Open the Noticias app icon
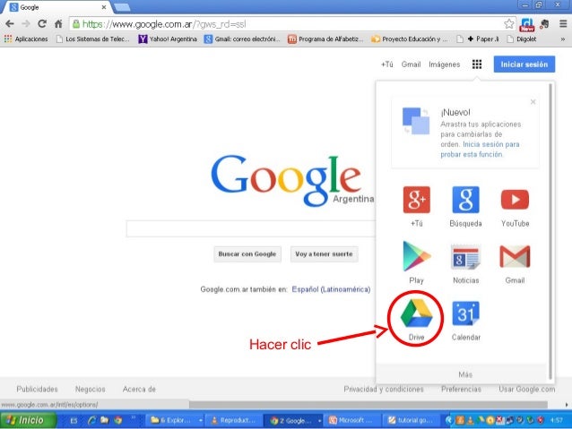The image size is (572, 429). pyautogui.click(x=466, y=257)
